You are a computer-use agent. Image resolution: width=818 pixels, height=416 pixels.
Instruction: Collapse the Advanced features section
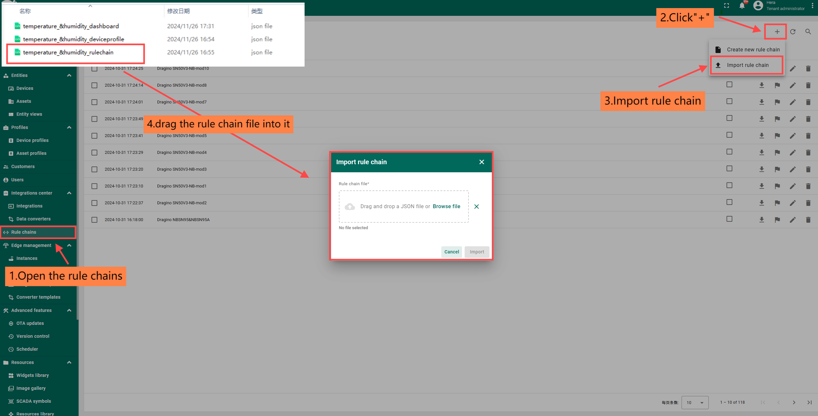tap(69, 310)
